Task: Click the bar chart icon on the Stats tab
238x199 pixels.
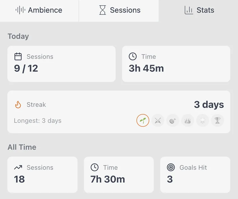Action: coord(189,10)
